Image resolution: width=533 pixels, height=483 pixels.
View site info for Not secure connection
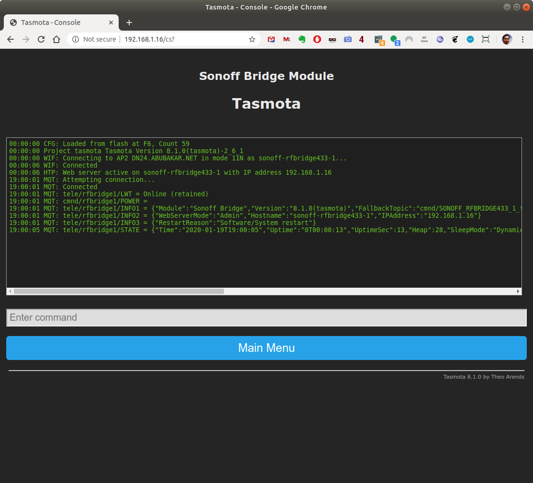[x=76, y=39]
